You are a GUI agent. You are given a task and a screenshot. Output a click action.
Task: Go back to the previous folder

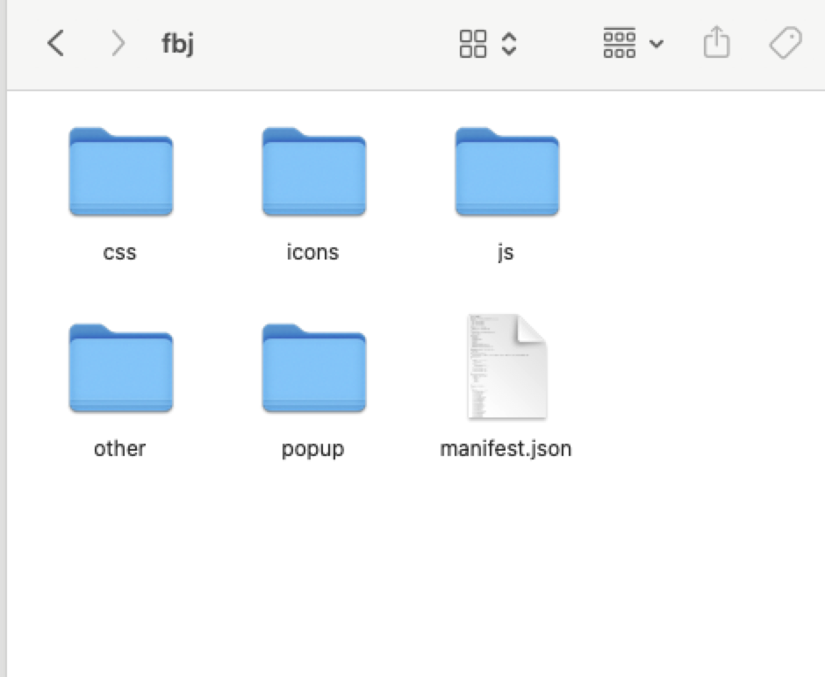[x=55, y=43]
